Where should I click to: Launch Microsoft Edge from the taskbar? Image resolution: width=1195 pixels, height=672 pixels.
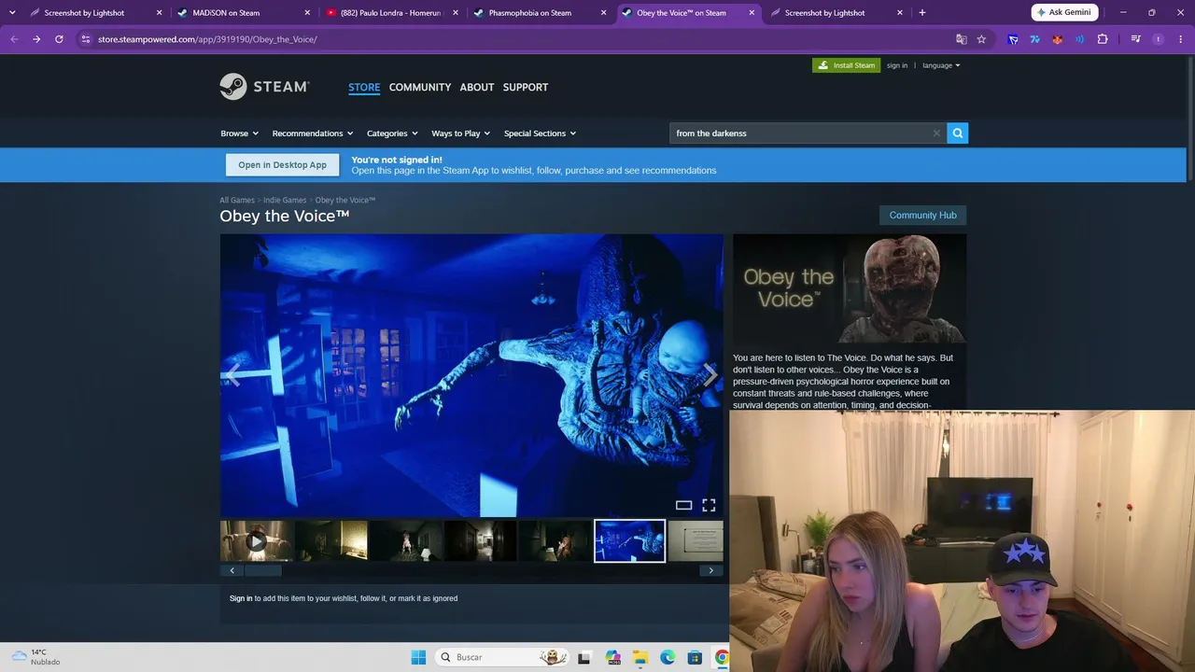(668, 657)
